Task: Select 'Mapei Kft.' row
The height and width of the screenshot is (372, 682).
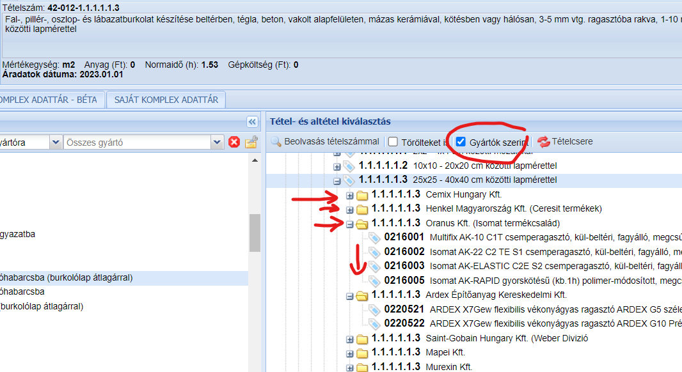Action: coord(445,352)
